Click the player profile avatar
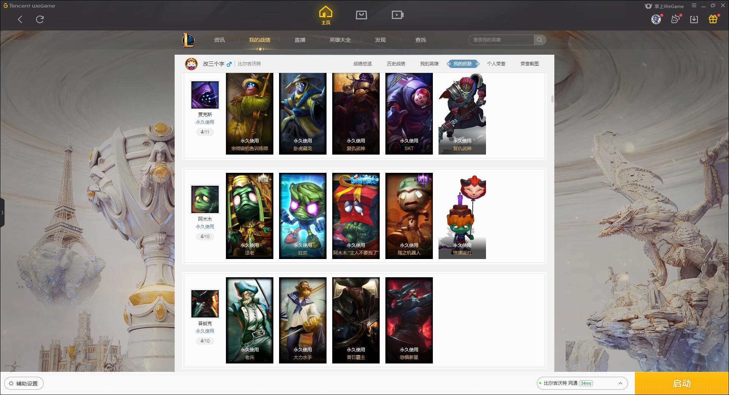This screenshot has height=395, width=729. (x=191, y=64)
